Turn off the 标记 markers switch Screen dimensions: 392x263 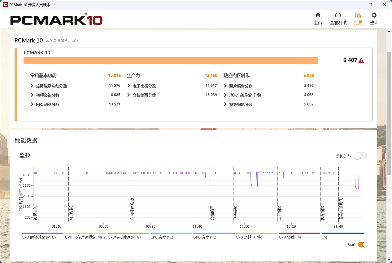pos(363,244)
